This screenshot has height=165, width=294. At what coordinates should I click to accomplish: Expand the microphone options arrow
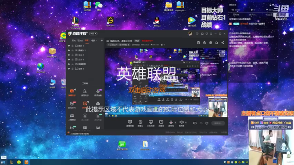(x=175, y=123)
